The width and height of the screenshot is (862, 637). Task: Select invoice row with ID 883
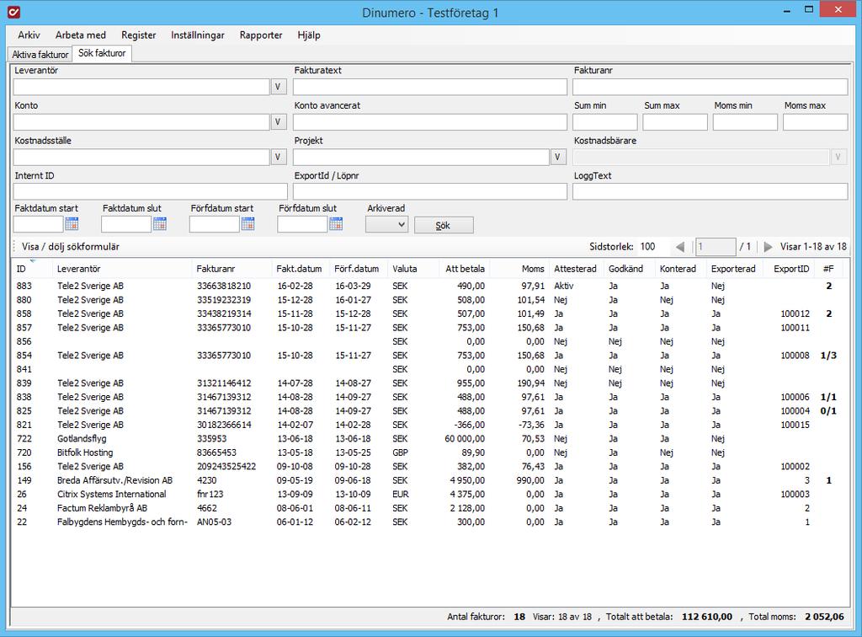430,286
